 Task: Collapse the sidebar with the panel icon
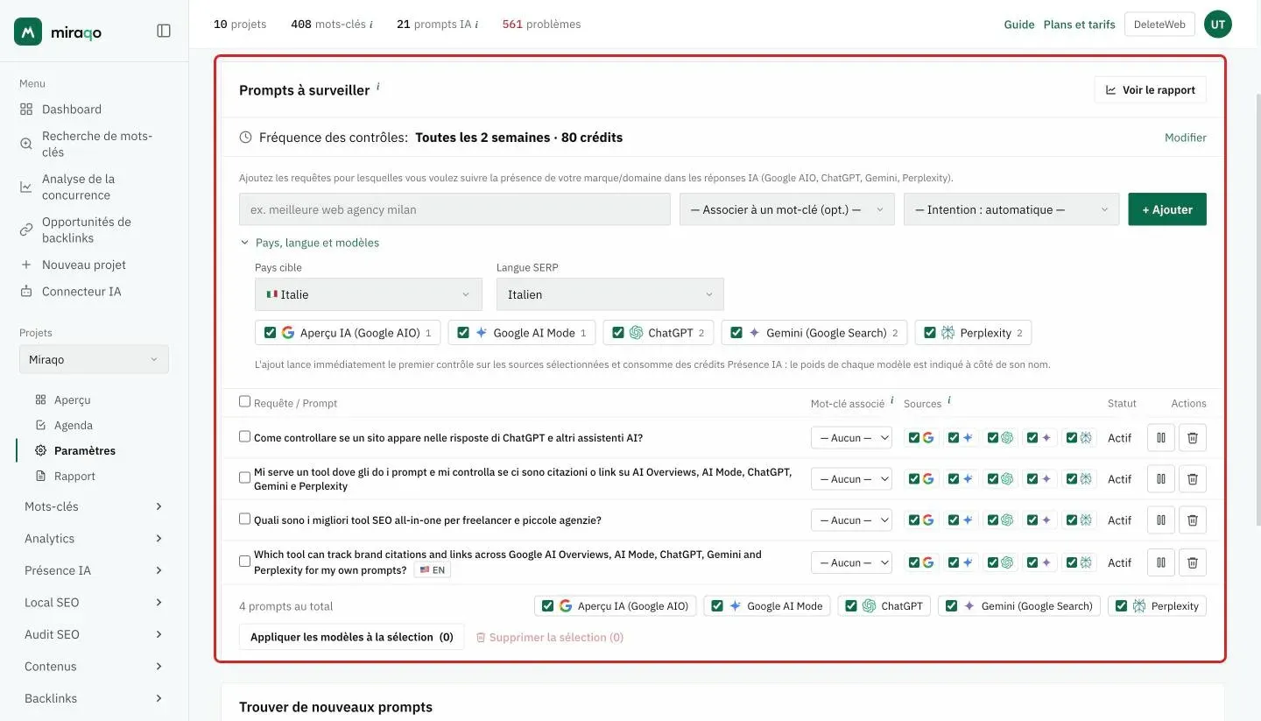coord(164,31)
